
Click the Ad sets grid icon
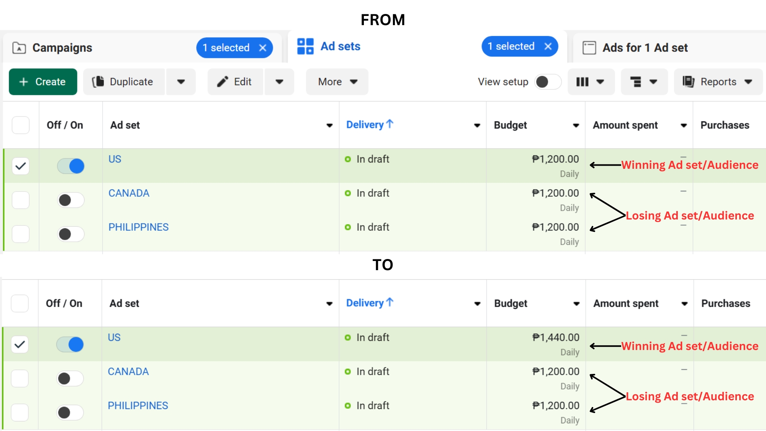(306, 46)
